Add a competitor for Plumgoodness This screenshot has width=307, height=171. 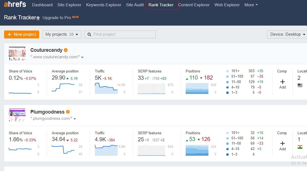click(x=282, y=146)
